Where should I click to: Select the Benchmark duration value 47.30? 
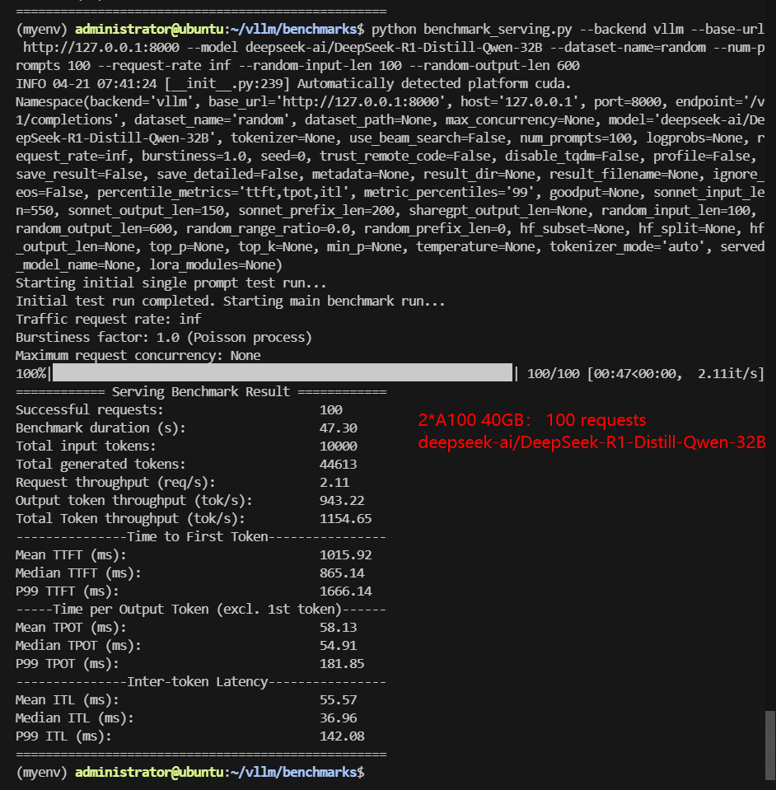[x=338, y=428]
